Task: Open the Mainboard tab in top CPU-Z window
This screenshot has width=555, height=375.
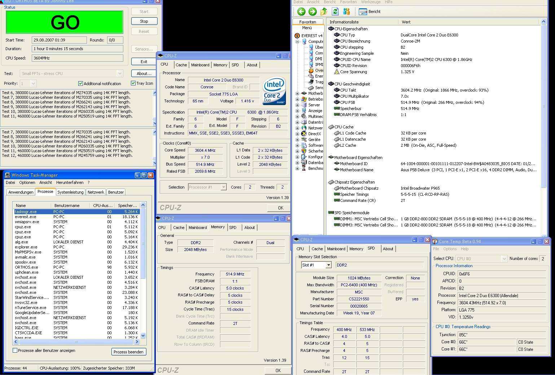Action: 200,65
